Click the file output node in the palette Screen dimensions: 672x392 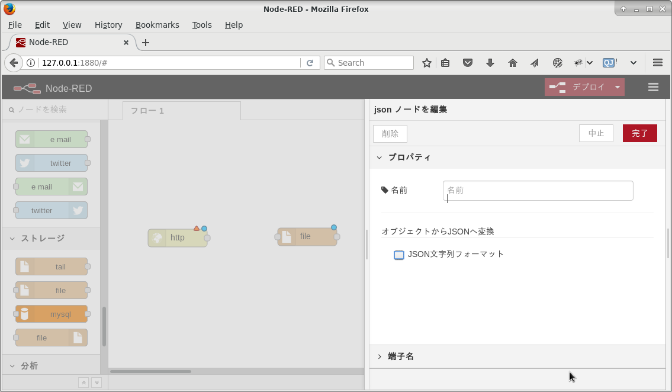pos(50,338)
